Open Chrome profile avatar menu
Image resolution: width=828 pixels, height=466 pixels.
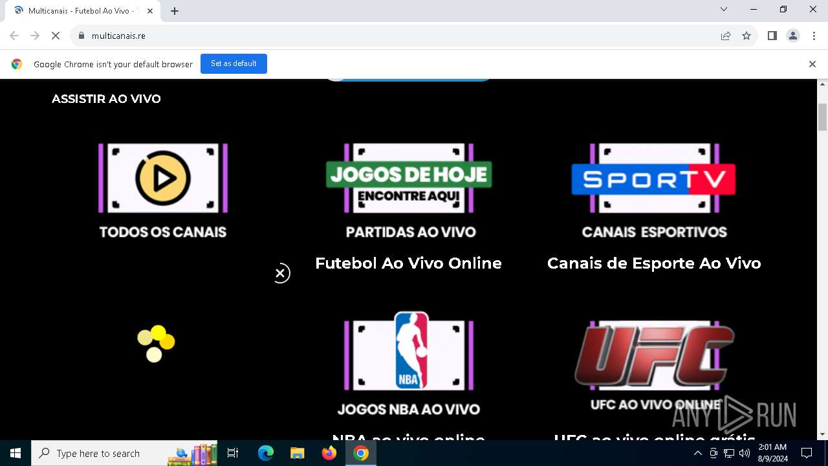(793, 36)
